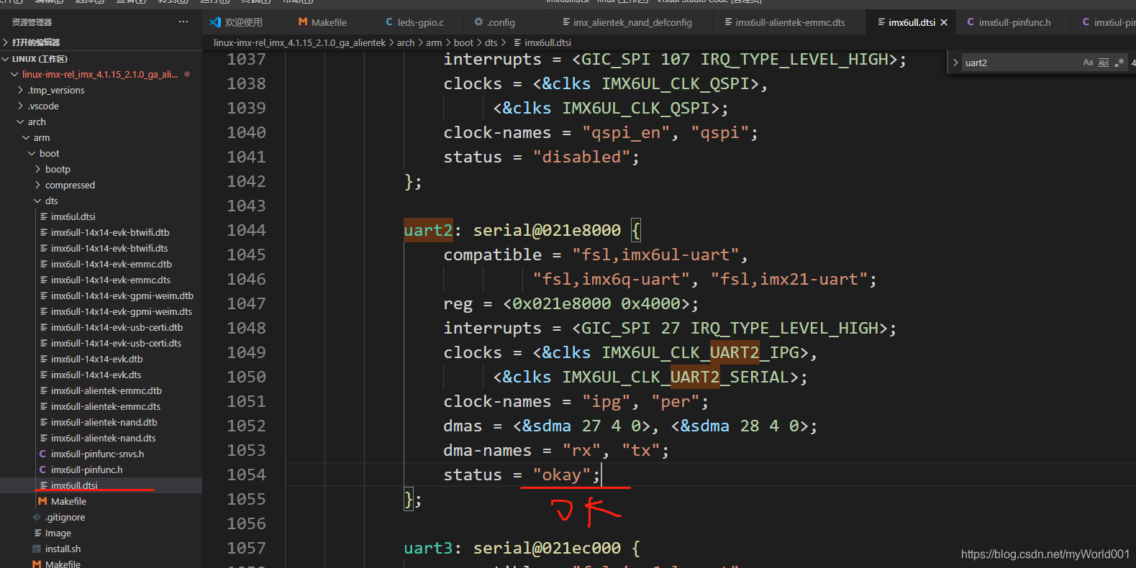
Task: Collapse the LINUX workspace section
Action: coord(40,59)
